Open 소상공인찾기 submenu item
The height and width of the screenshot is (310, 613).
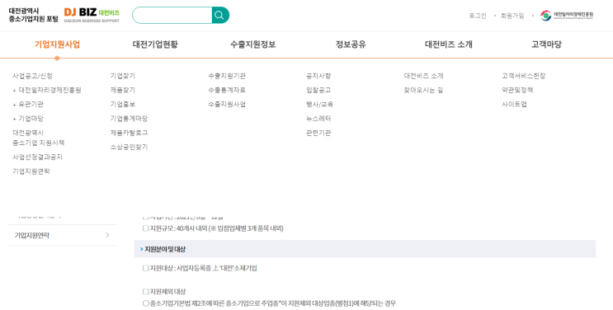click(x=129, y=148)
